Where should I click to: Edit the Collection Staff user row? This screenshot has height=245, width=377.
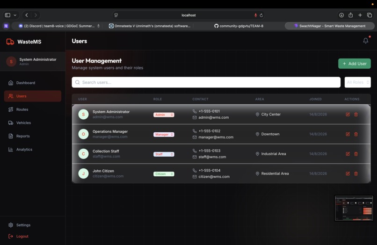pyautogui.click(x=348, y=154)
